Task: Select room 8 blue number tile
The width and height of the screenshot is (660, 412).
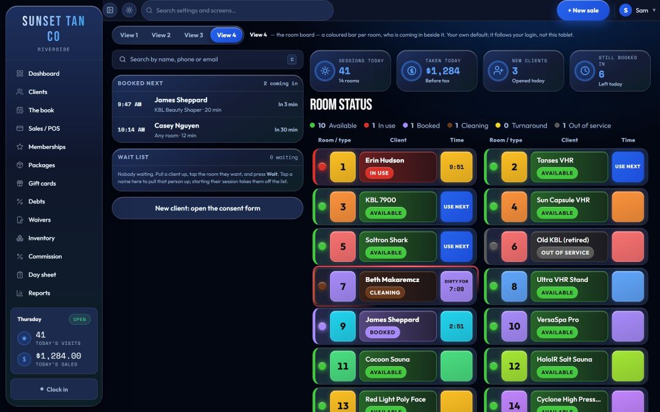Action: click(x=514, y=286)
